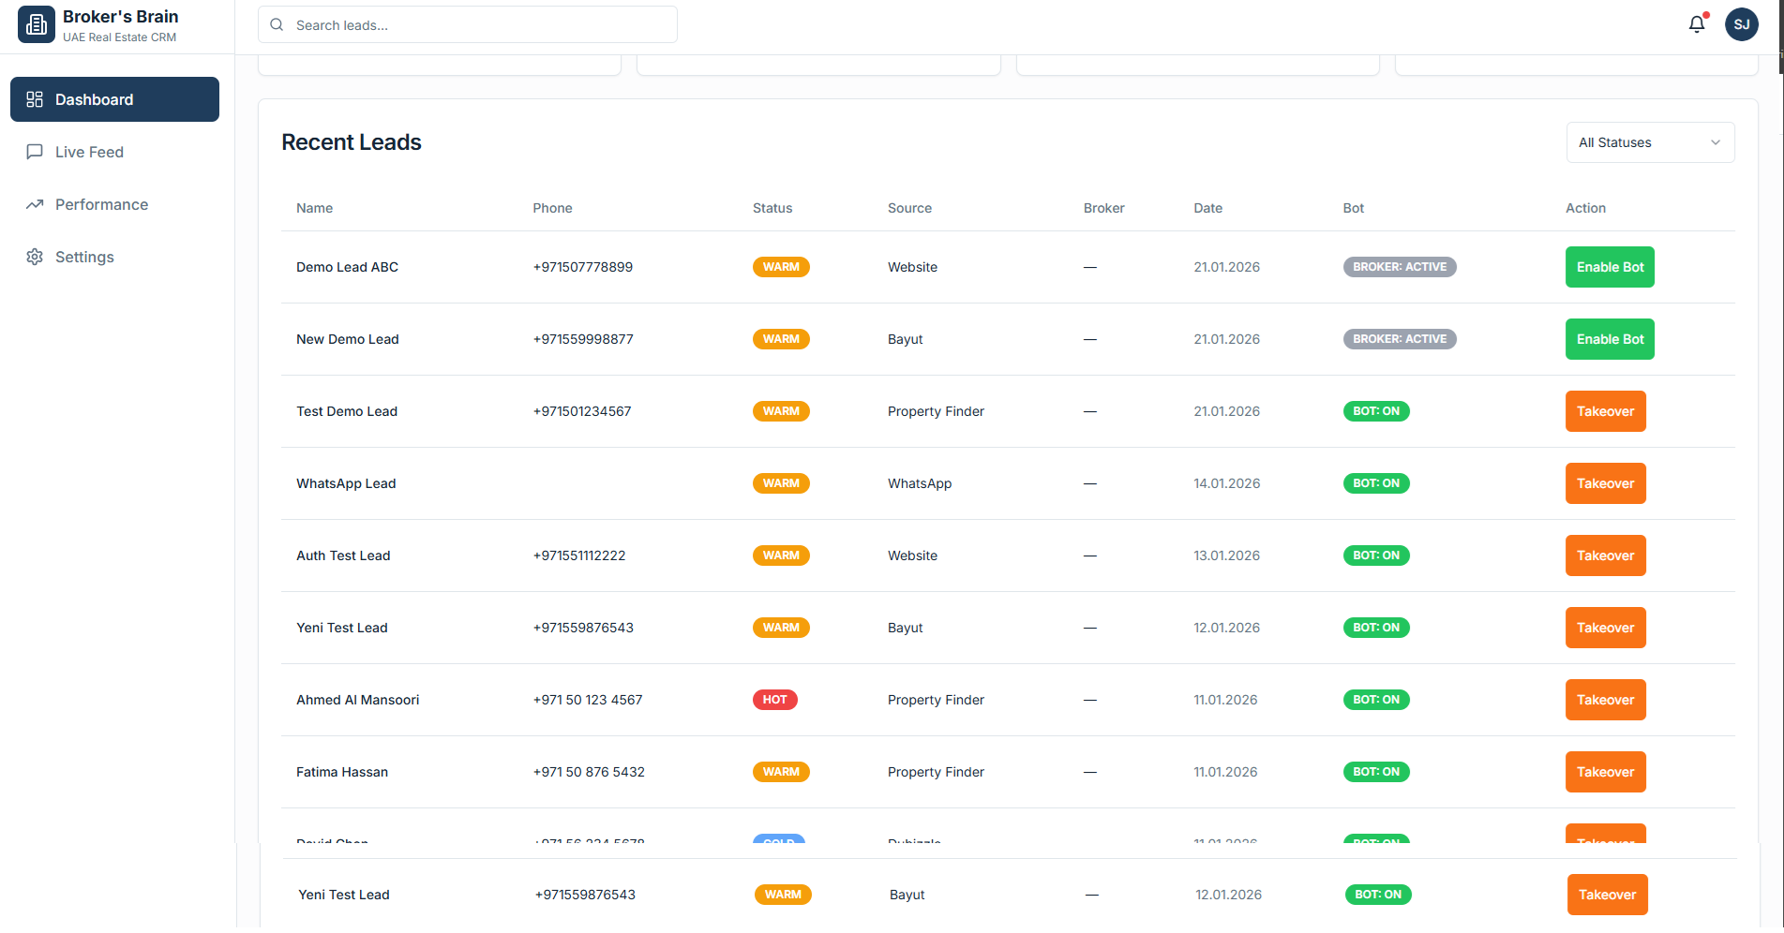
Task: Enable Bot for Demo Lead ABC
Action: [x=1609, y=267]
